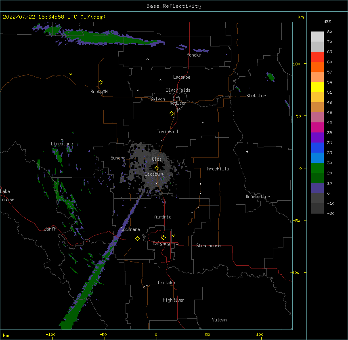Click the Banff town label

pyautogui.click(x=50, y=229)
